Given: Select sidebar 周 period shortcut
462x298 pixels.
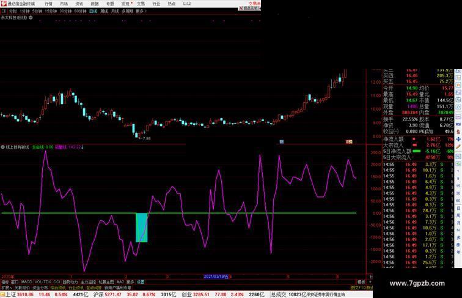Looking at the screenshot, I should [458, 215].
